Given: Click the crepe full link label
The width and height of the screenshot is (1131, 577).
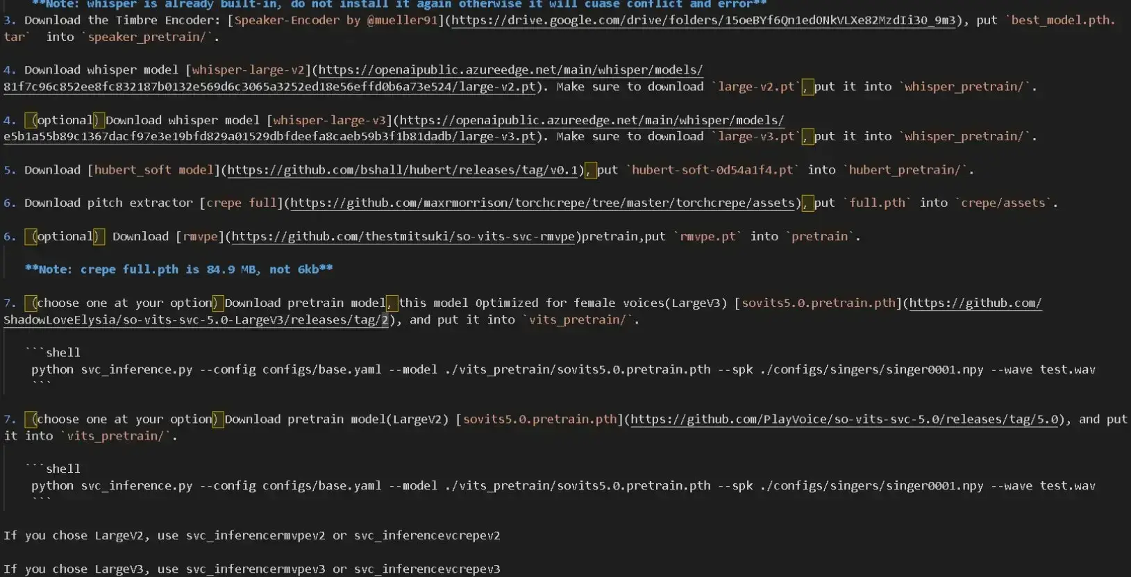Looking at the screenshot, I should 242,203.
